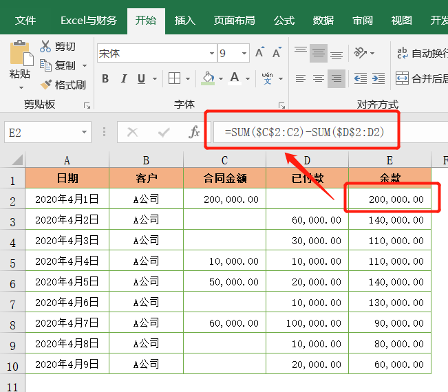Expand borders dropdown arrow
448x392 pixels.
coord(188,78)
